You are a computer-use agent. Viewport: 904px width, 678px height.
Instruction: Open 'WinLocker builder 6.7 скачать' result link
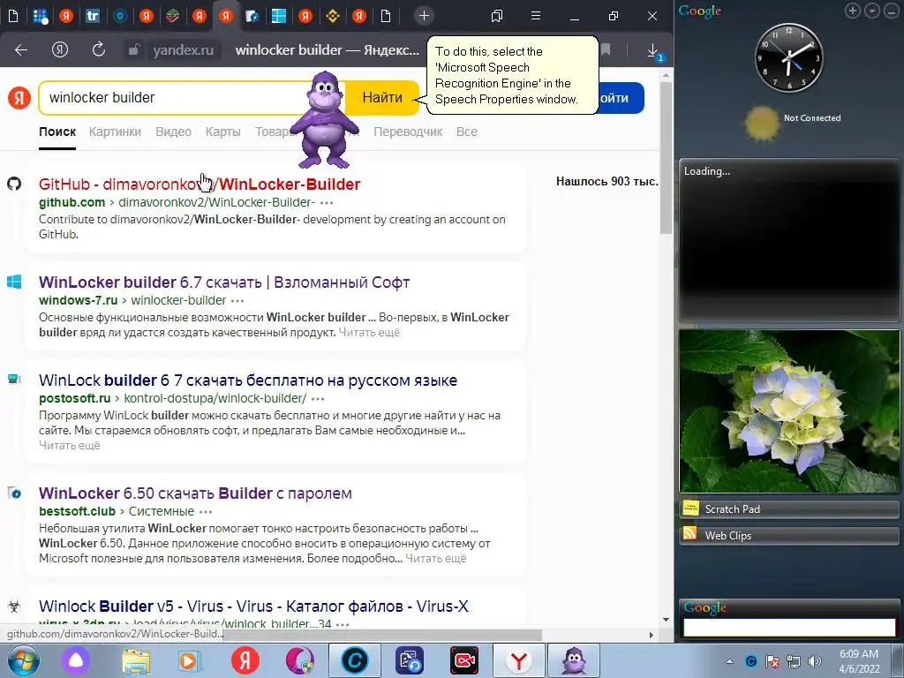tap(224, 282)
